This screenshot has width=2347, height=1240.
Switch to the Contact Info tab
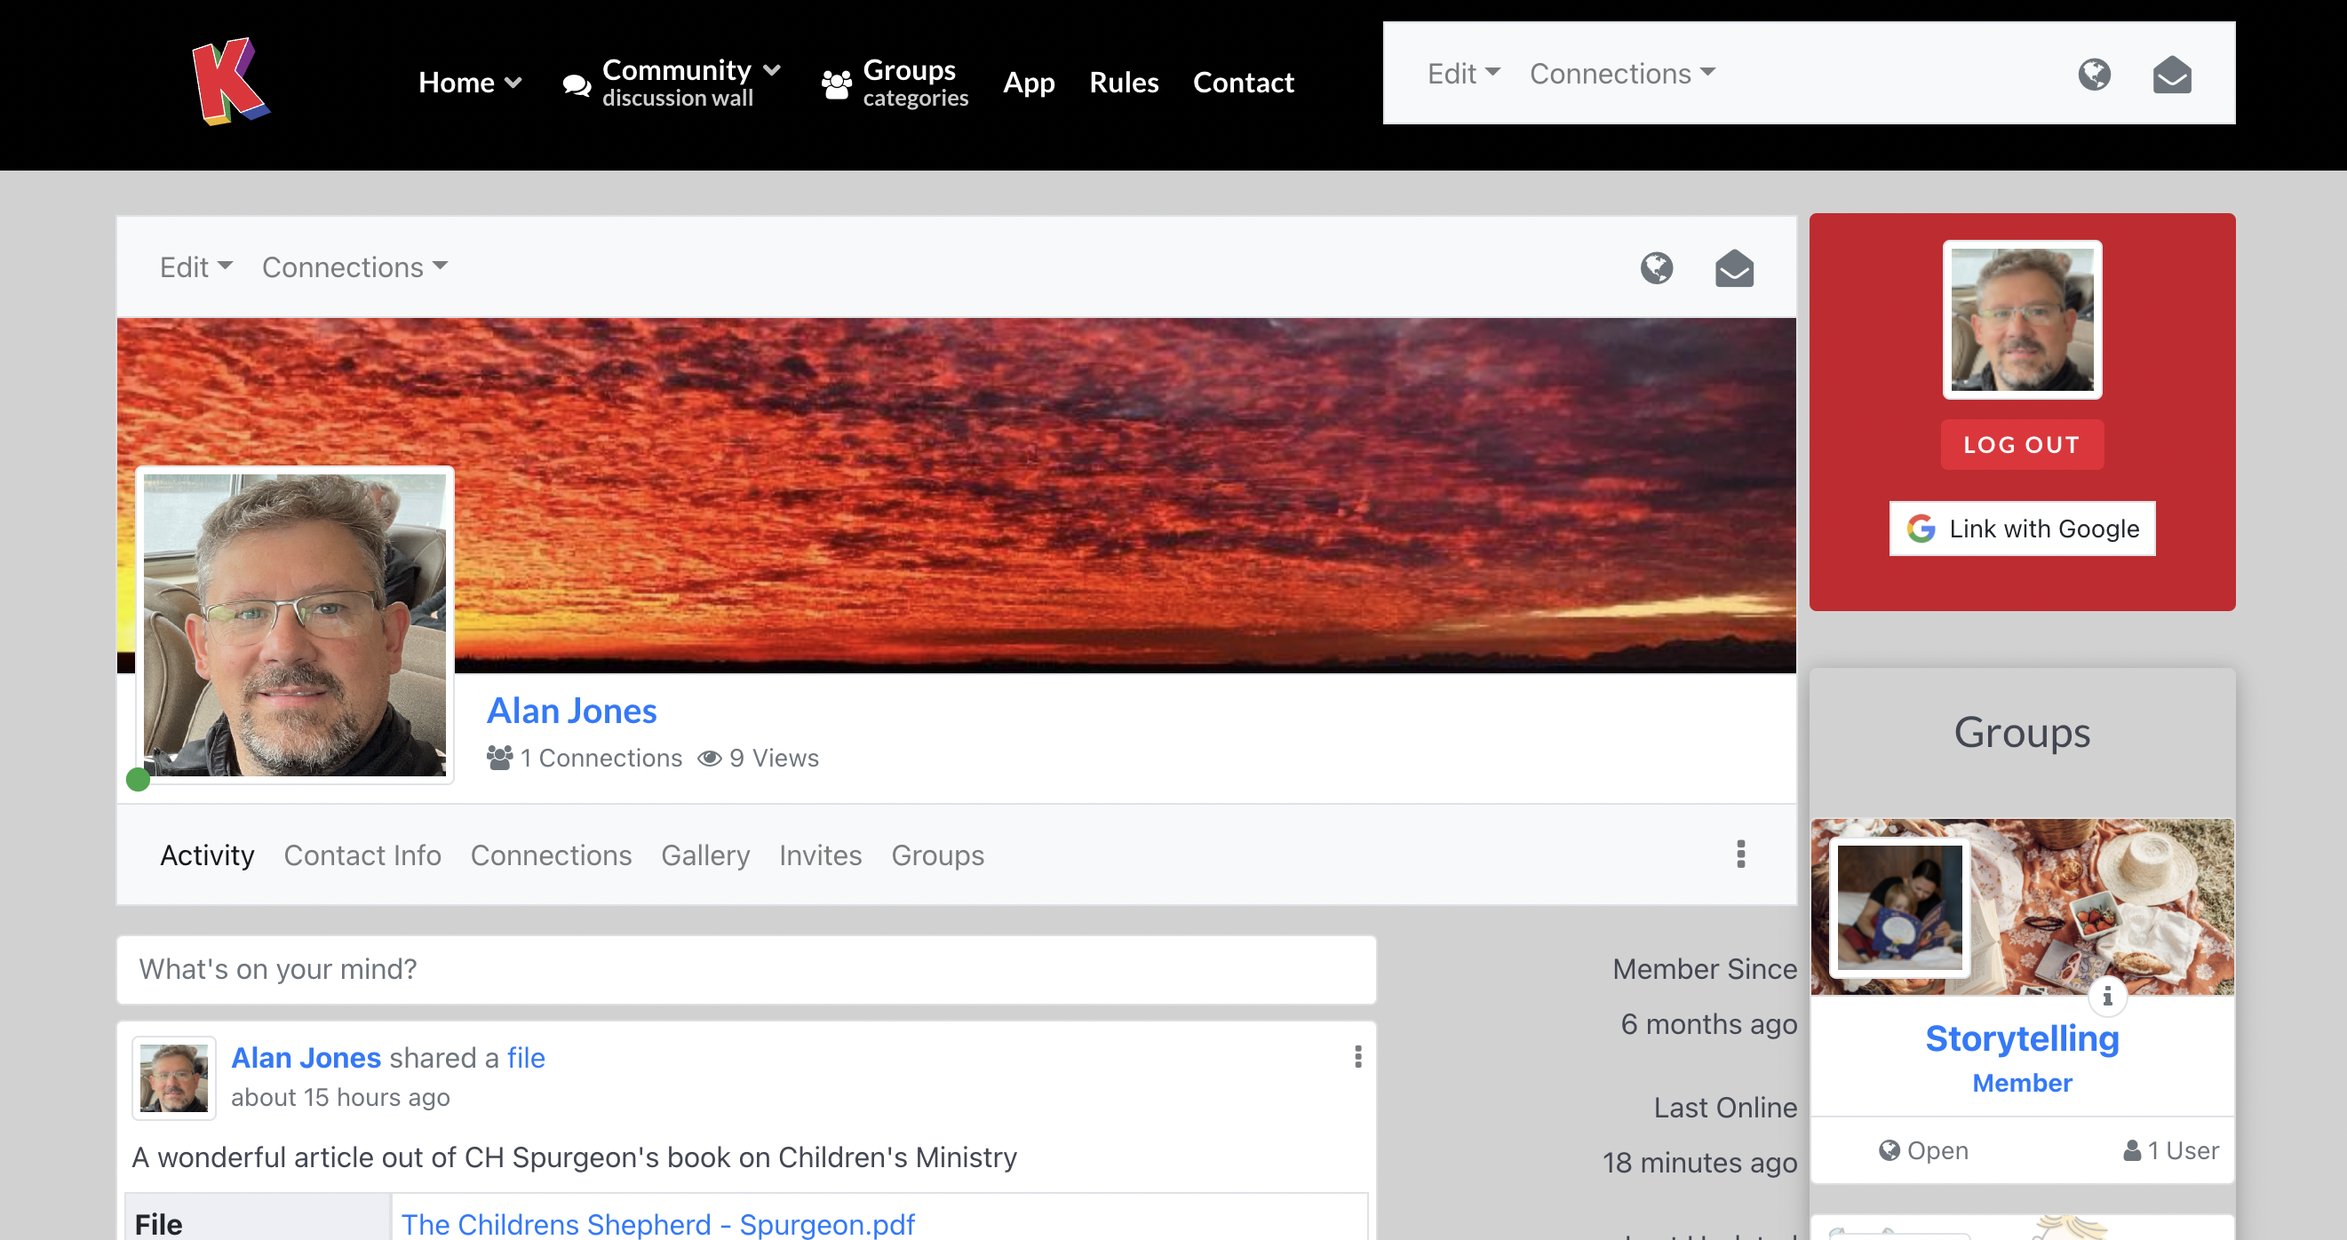(362, 854)
